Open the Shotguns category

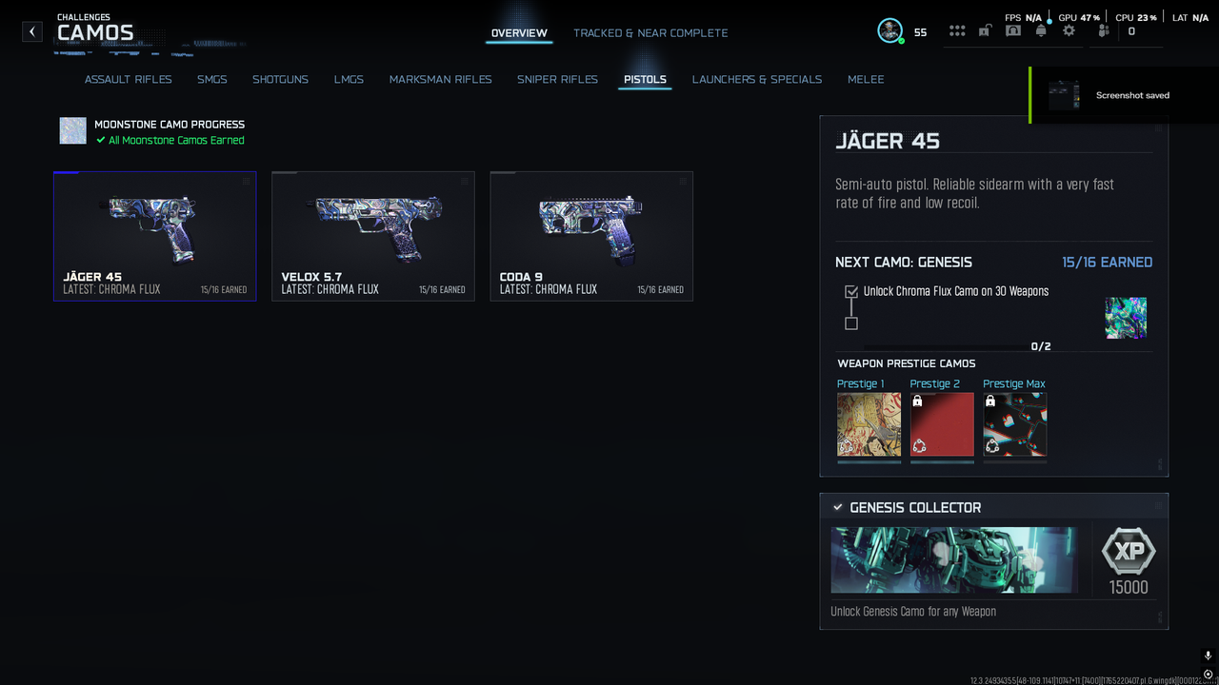pyautogui.click(x=280, y=79)
